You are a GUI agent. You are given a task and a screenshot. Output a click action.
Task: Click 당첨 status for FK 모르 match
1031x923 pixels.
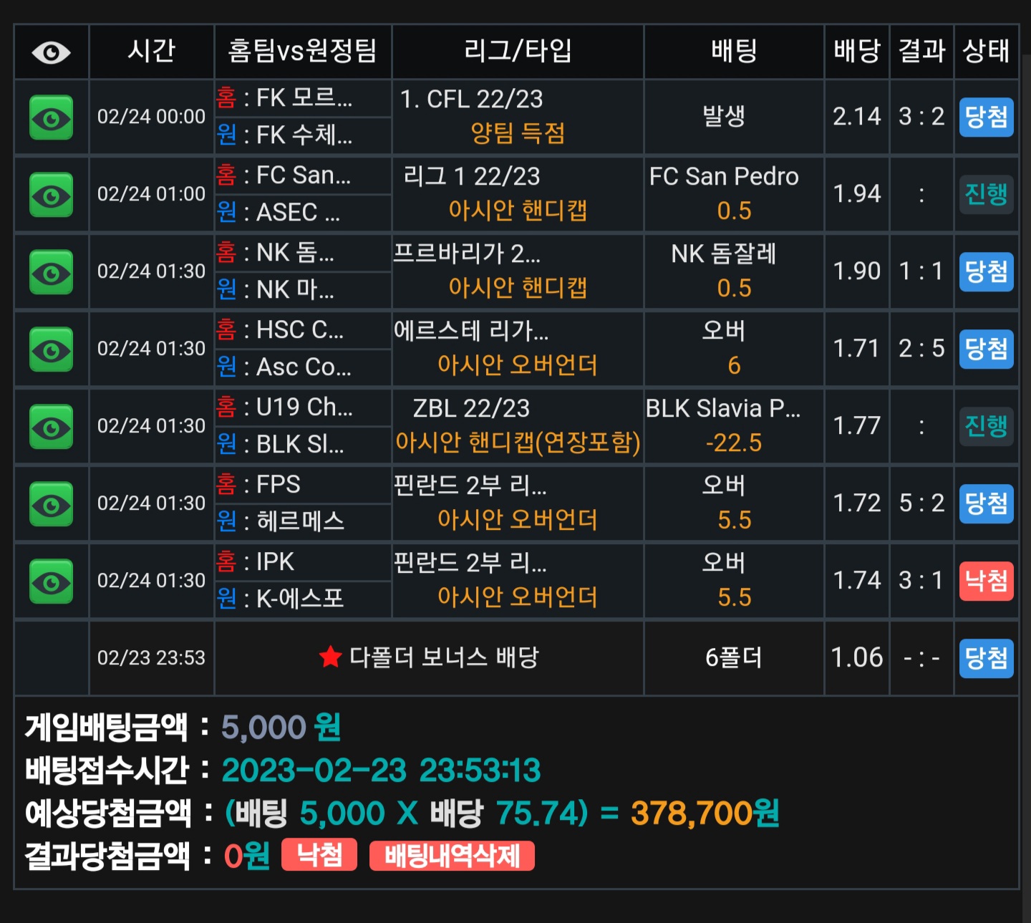click(987, 117)
